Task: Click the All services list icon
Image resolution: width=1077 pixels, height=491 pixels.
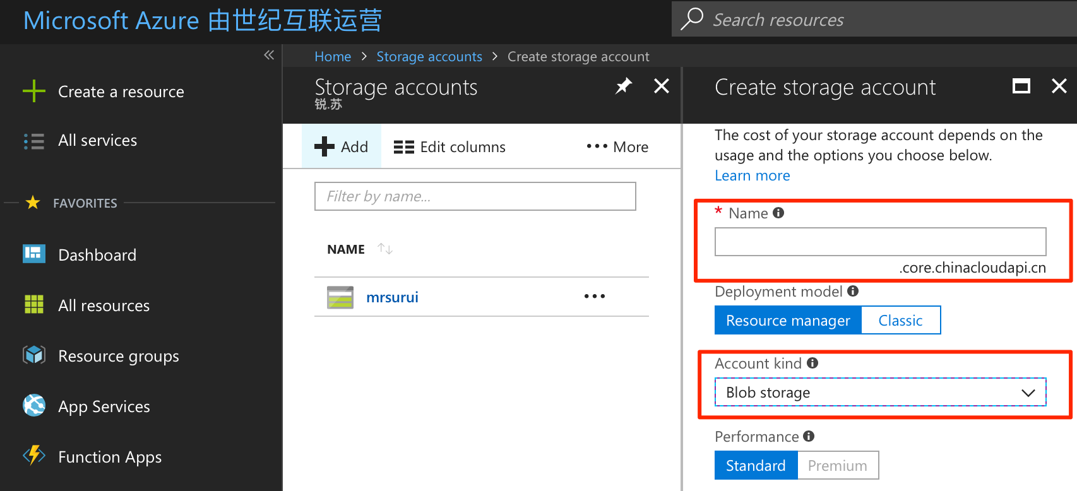Action: tap(34, 141)
